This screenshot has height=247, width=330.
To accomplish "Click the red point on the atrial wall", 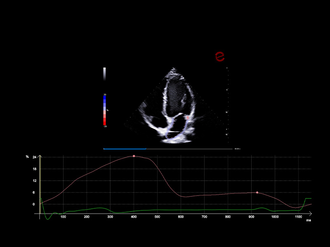I will point(187,118).
